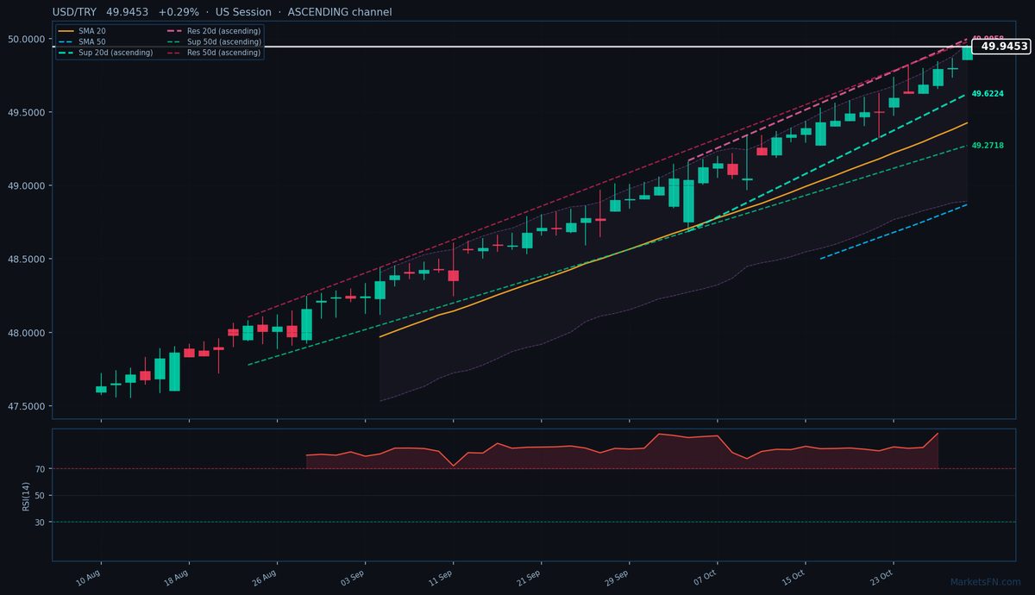
Task: Click the 48.5000 y-axis tick label
Action: click(27, 259)
